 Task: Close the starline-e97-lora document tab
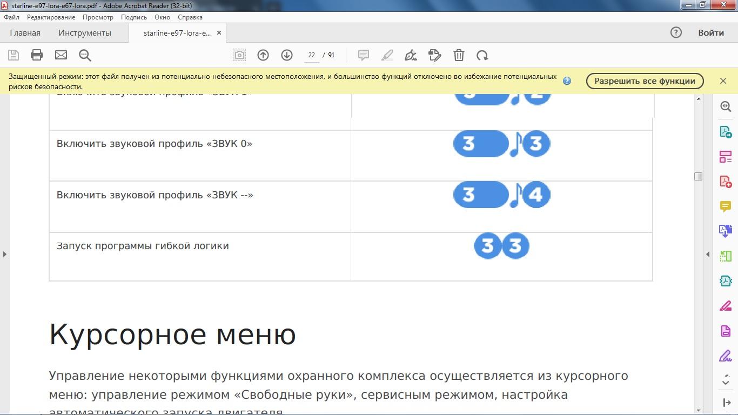[x=219, y=33]
